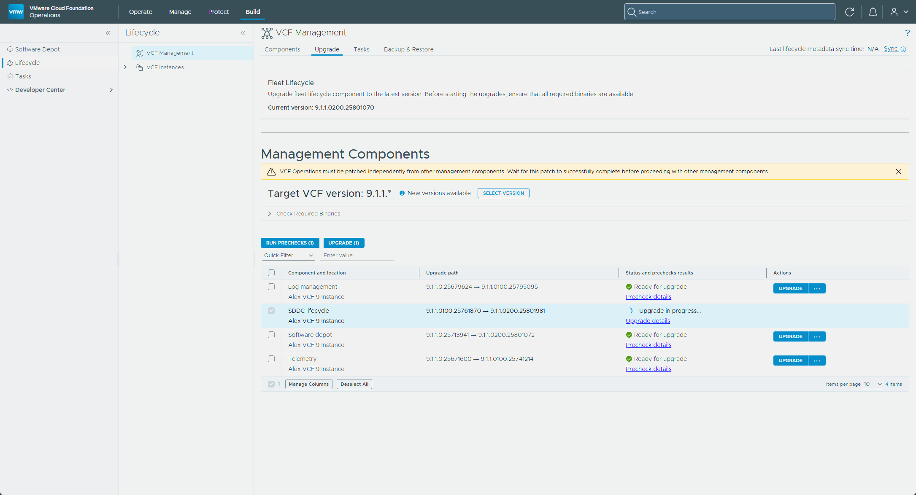
Task: Switch to the Backup & Restore tab
Action: pyautogui.click(x=408, y=49)
